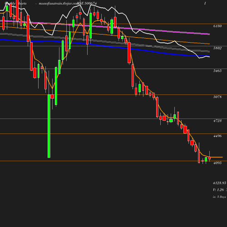
Task: Click the 4123.85 last price value
Action: [219, 183]
